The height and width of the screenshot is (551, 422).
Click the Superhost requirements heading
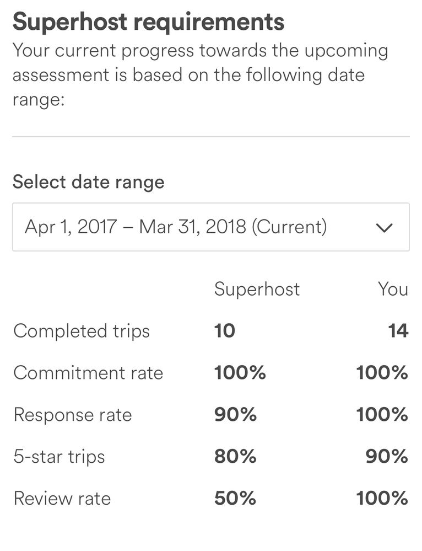coord(148,22)
